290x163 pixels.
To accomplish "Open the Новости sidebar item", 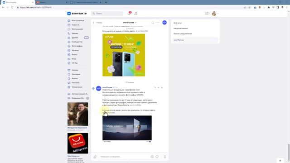I will point(76,25).
